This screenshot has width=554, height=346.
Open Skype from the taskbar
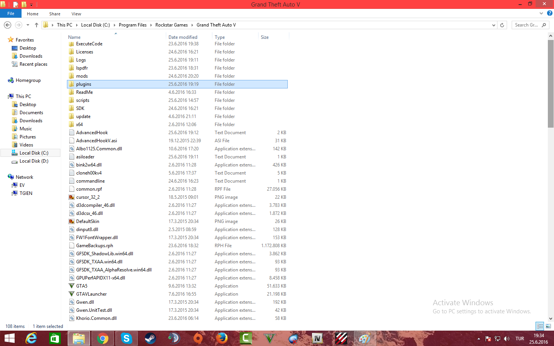point(126,338)
